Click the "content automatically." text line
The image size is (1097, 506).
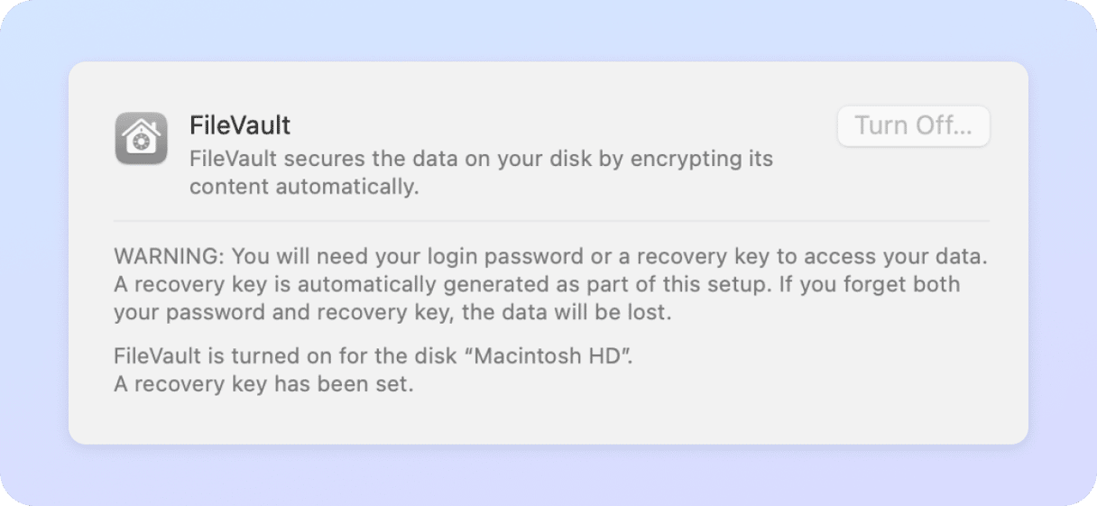[x=304, y=188]
